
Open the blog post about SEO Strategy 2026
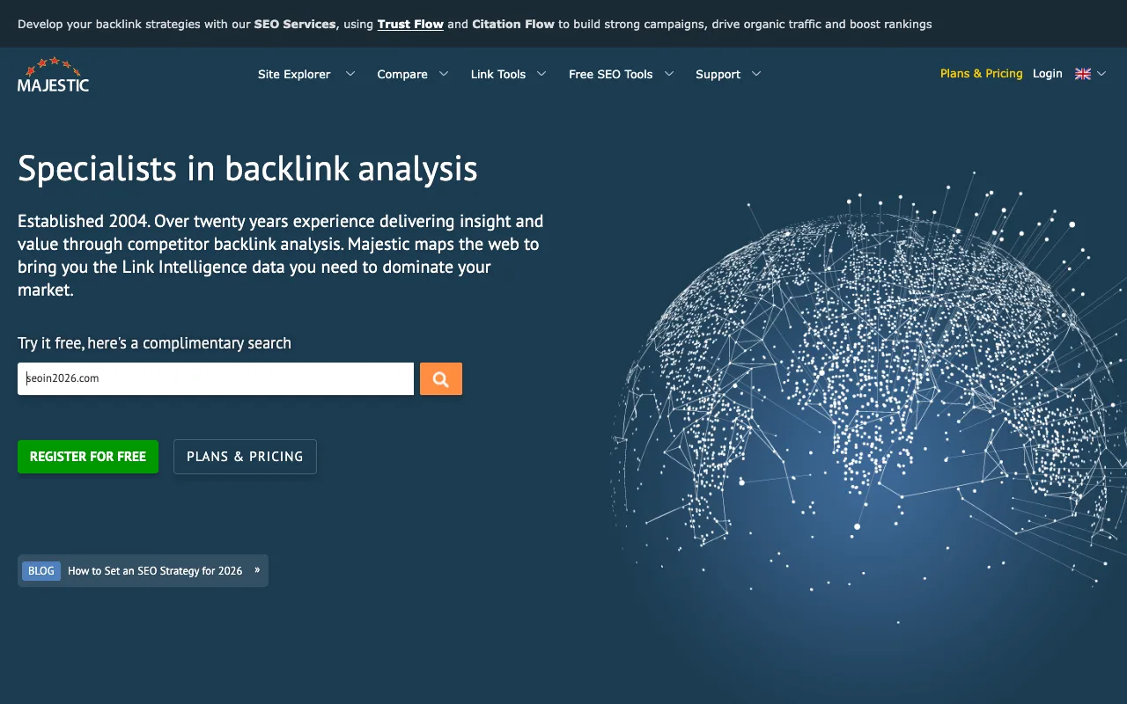[155, 570]
